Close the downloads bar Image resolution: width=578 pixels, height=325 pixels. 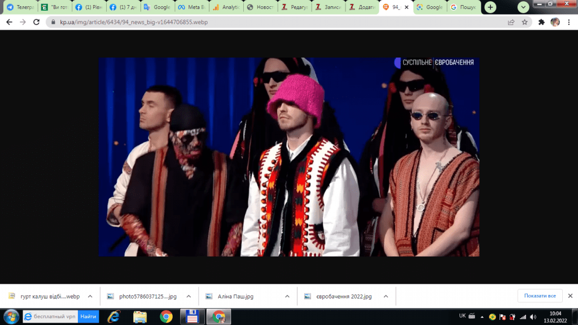tap(570, 296)
